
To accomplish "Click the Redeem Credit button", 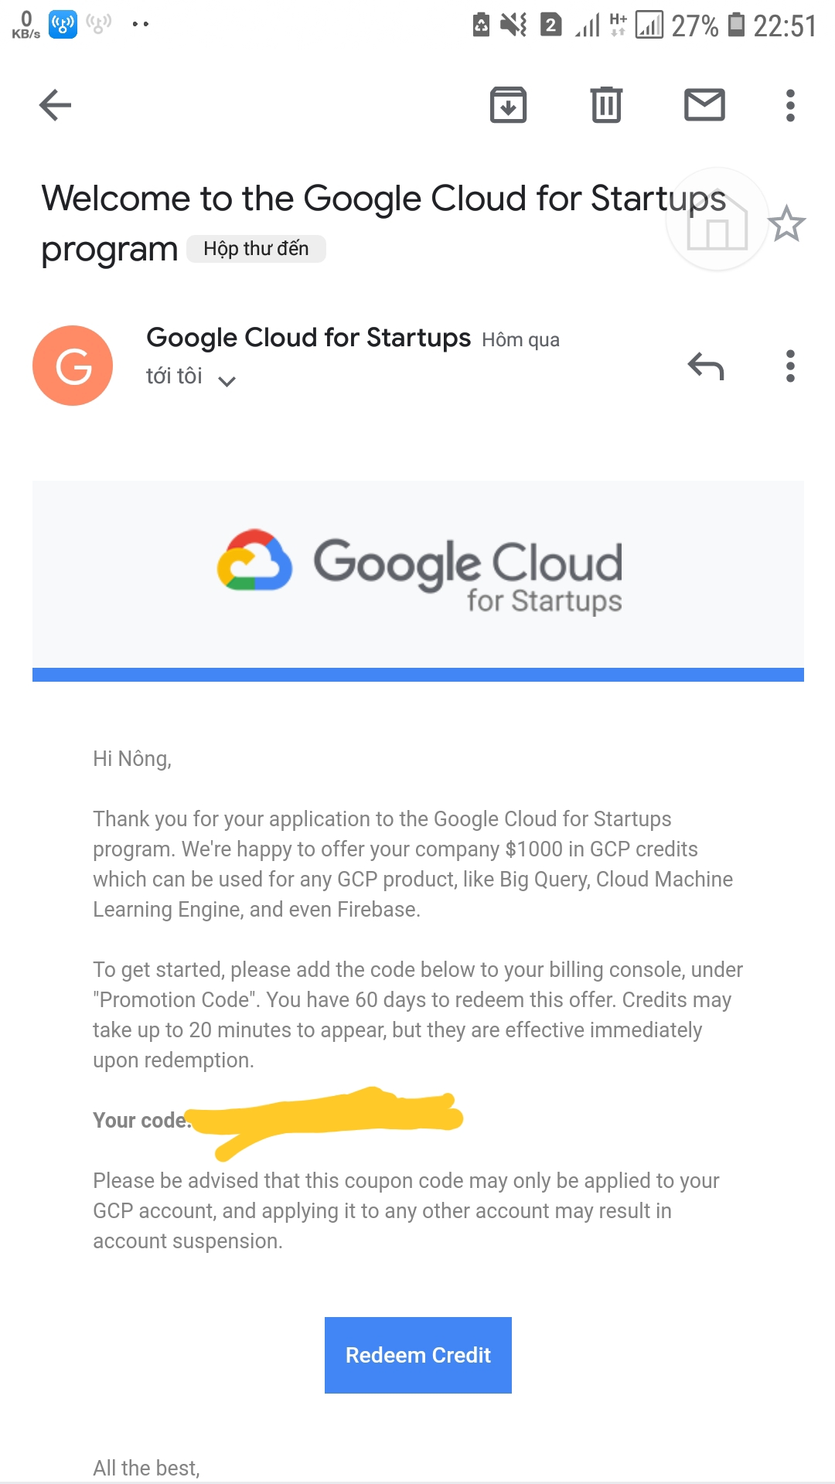I will tap(417, 1355).
